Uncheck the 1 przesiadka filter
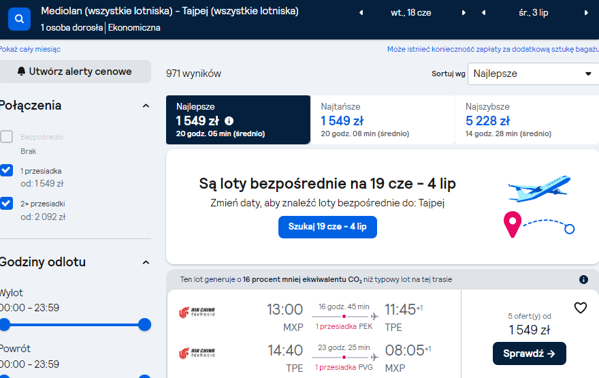This screenshot has height=378, width=599. point(7,170)
